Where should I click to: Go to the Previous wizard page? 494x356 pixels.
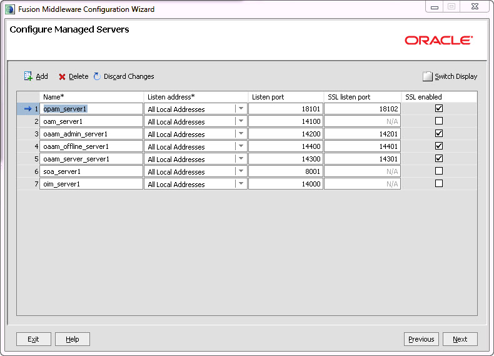pos(421,339)
